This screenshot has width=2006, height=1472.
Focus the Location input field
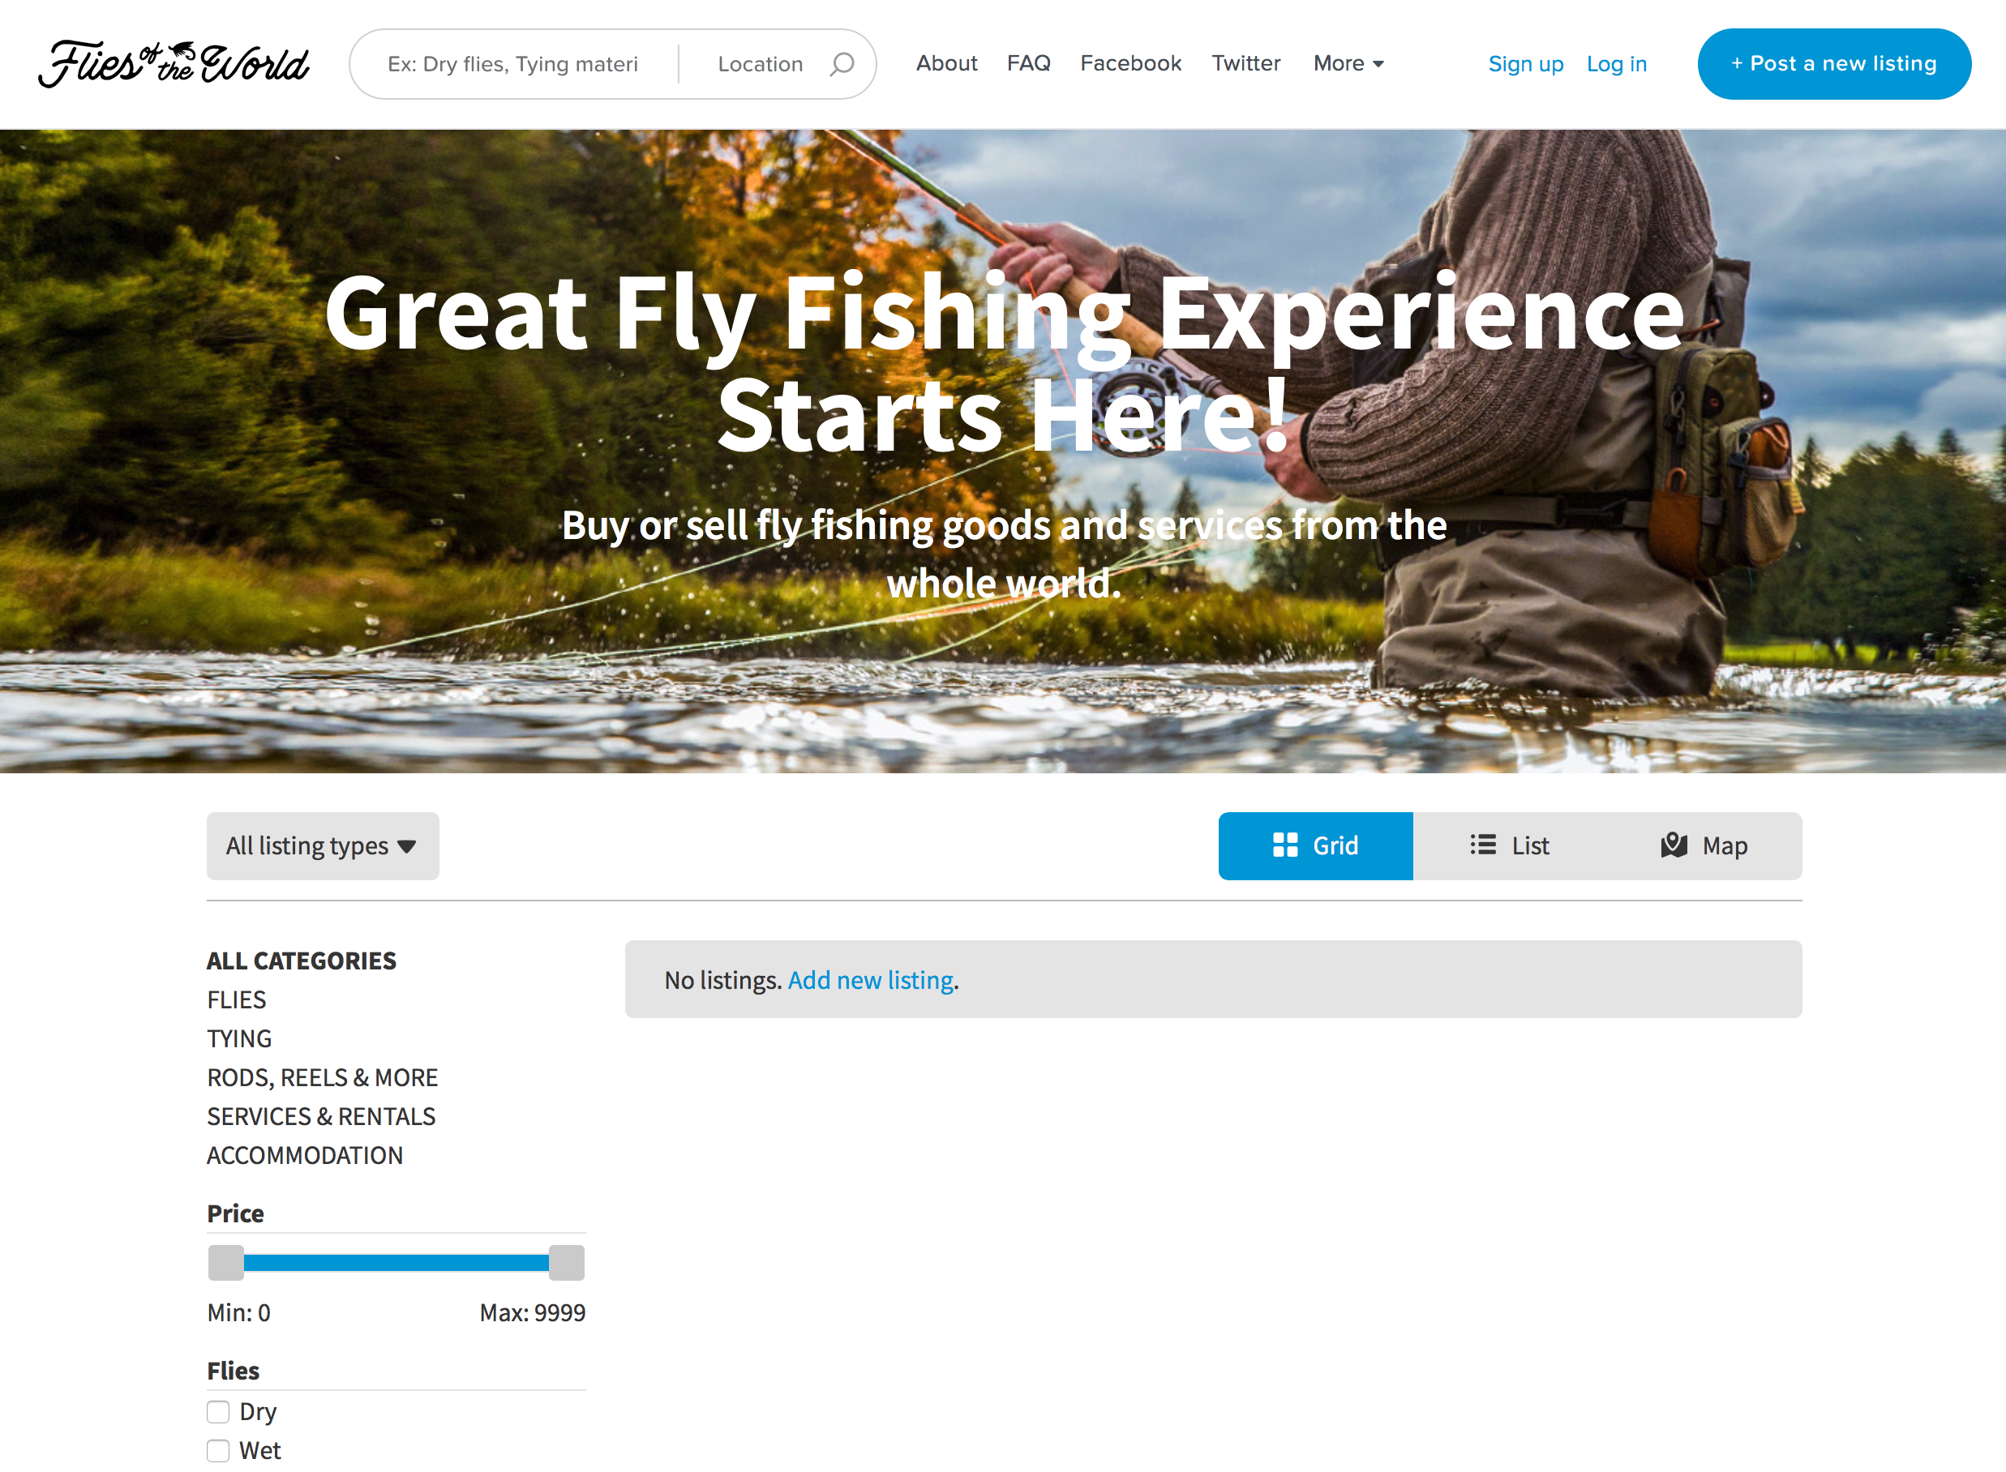(761, 64)
